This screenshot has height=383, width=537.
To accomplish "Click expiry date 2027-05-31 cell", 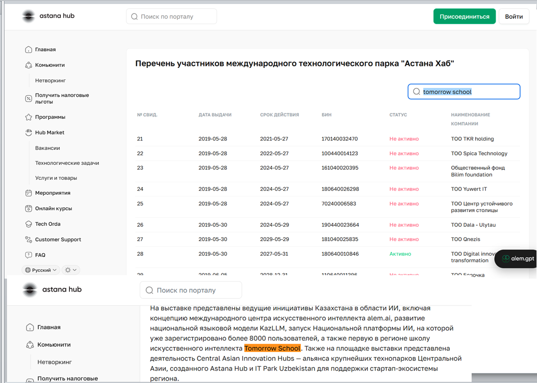I will 274,254.
